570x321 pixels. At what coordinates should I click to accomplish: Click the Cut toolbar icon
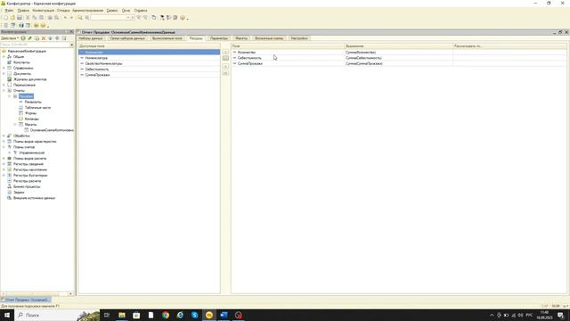point(28,18)
